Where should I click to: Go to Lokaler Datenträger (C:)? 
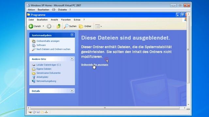pos(49,65)
